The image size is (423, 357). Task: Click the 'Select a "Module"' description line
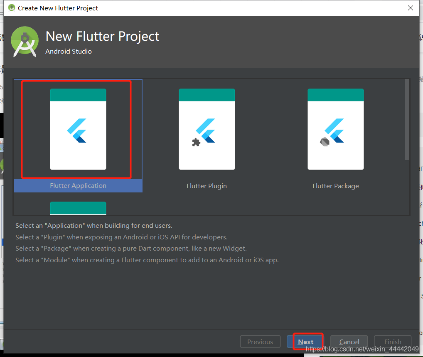tap(147, 260)
